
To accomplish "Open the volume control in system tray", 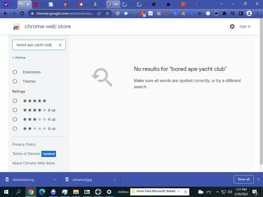I will point(230,192).
